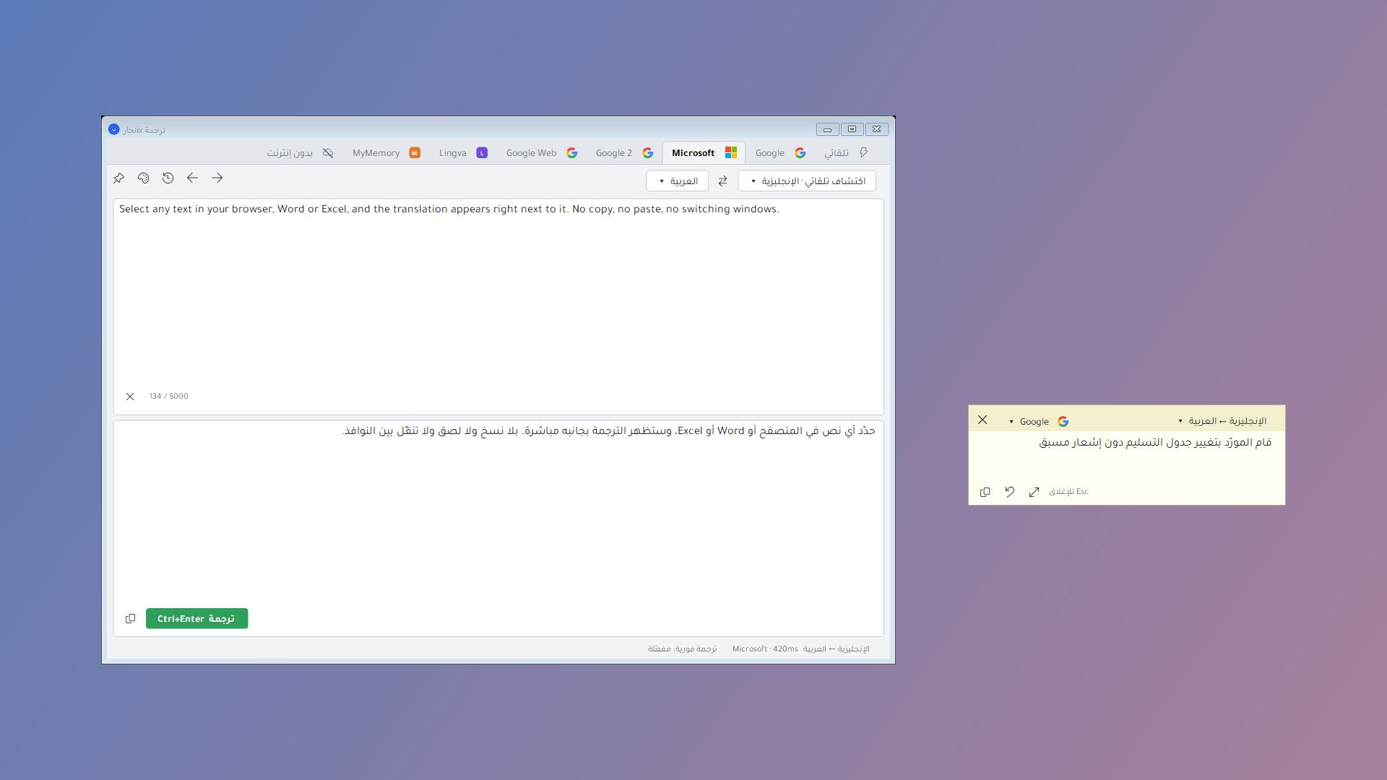This screenshot has height=780, width=1387.
Task: Click the 134 / 5000 character counter
Action: pyautogui.click(x=169, y=396)
